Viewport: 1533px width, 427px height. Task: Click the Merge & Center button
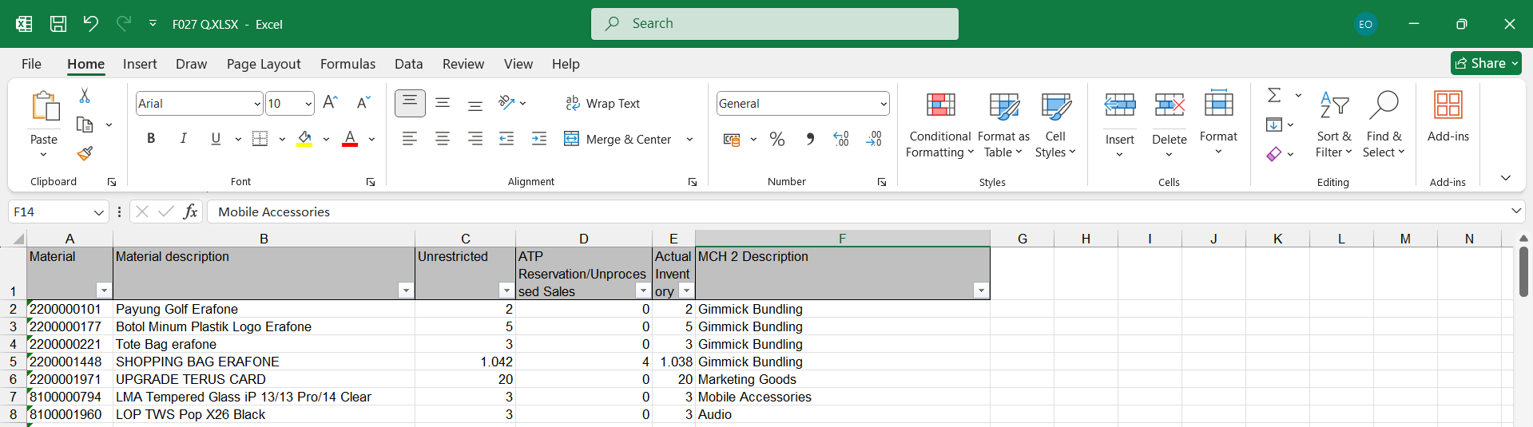618,139
